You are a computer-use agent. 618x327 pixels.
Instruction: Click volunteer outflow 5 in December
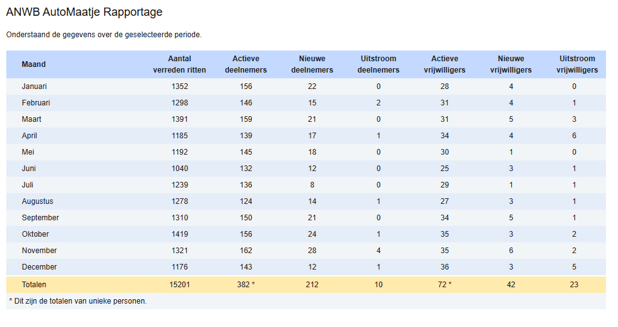tap(574, 267)
